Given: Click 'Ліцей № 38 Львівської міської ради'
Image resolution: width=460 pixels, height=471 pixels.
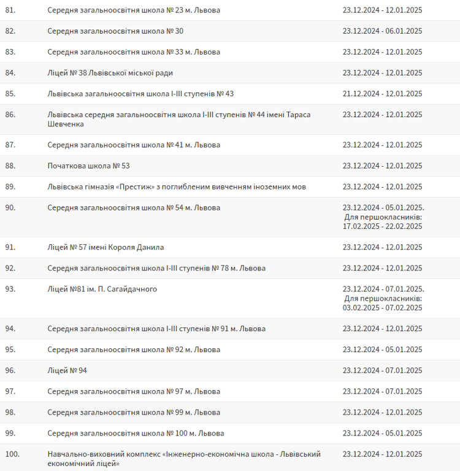Looking at the screenshot, I should point(110,73).
